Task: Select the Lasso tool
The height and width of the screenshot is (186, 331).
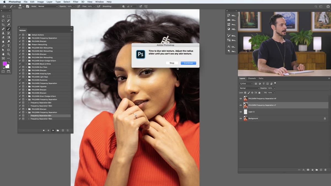Action: 3,21
